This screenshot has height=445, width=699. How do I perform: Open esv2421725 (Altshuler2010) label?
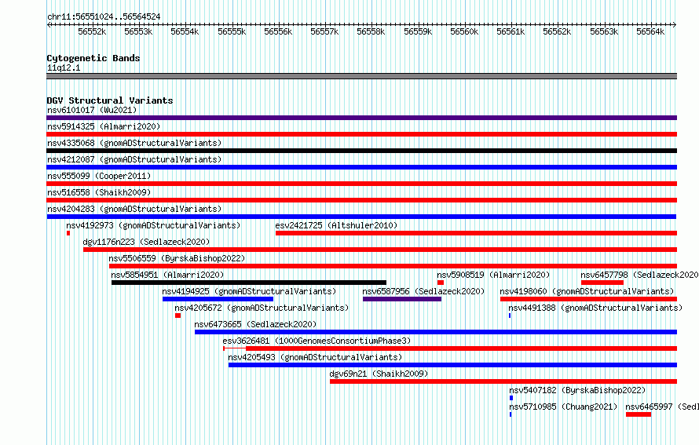[x=336, y=225]
